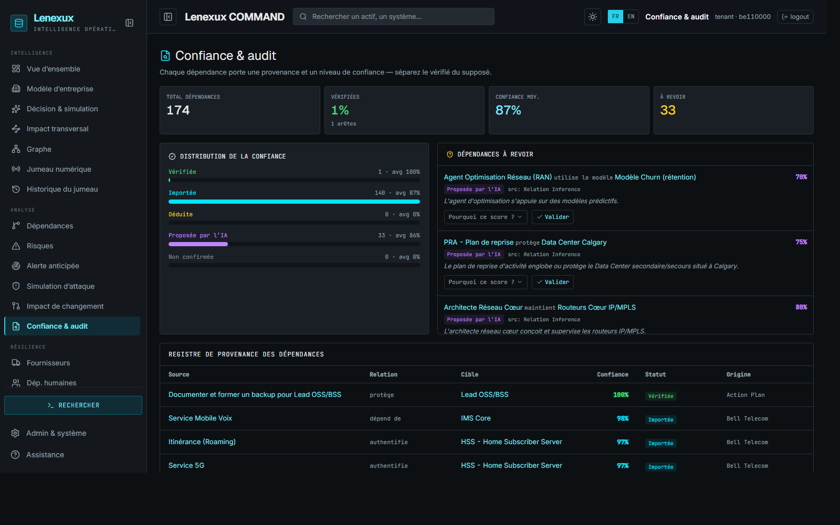Screen dimensions: 840x525
Task: Open Modèle d'entreprise building icon
Action: [16, 89]
